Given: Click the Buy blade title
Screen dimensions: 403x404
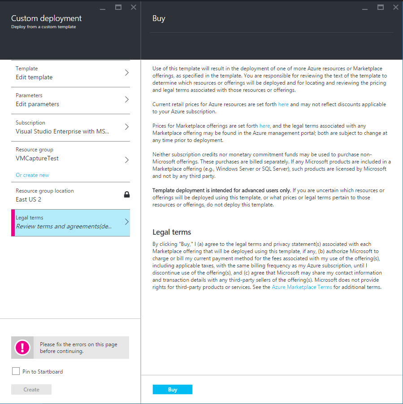Looking at the screenshot, I should coord(159,18).
